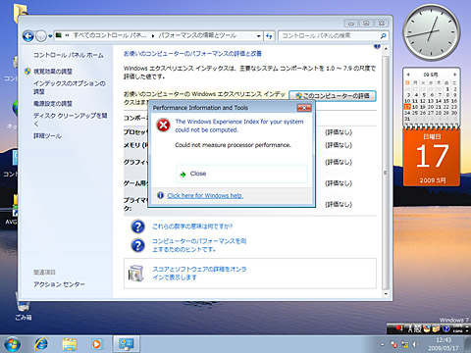Click shield icon beside 視覚効果の調整
Image resolution: width=471 pixels, height=353 pixels.
(27, 71)
